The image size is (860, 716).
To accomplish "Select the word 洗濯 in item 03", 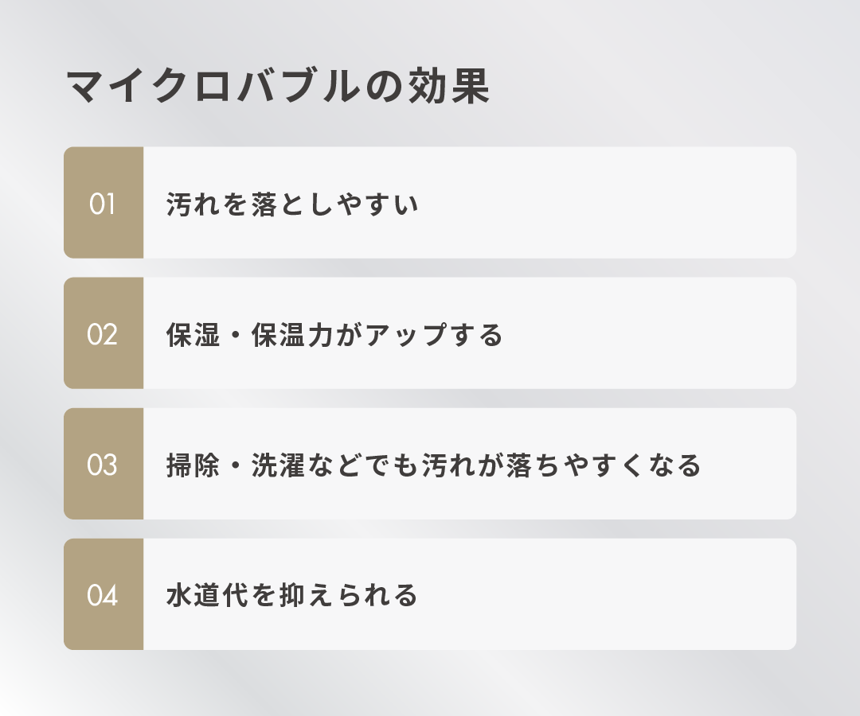I will click(x=278, y=465).
